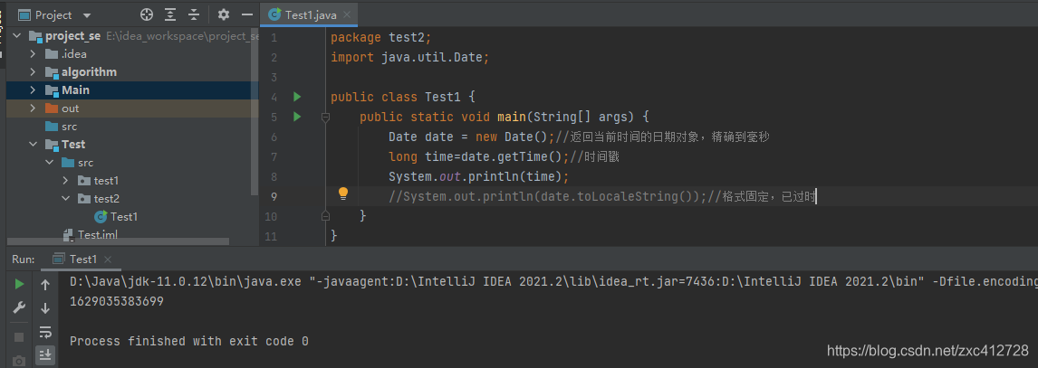Collapse the Test module

33,144
